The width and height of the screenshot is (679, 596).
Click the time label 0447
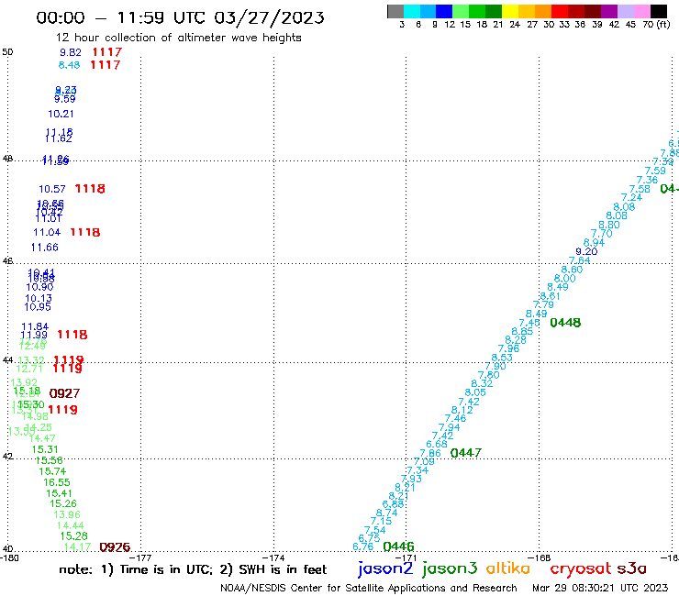[466, 453]
